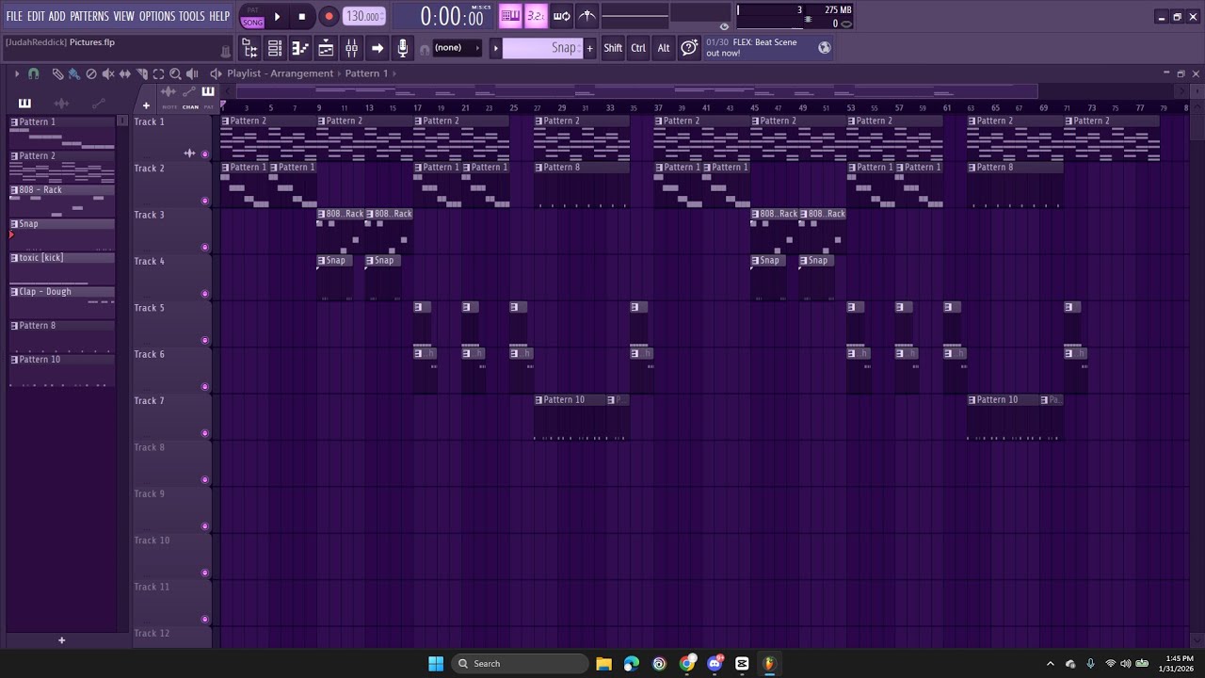Image resolution: width=1205 pixels, height=678 pixels.
Task: Click the microphone recording icon
Action: point(403,48)
